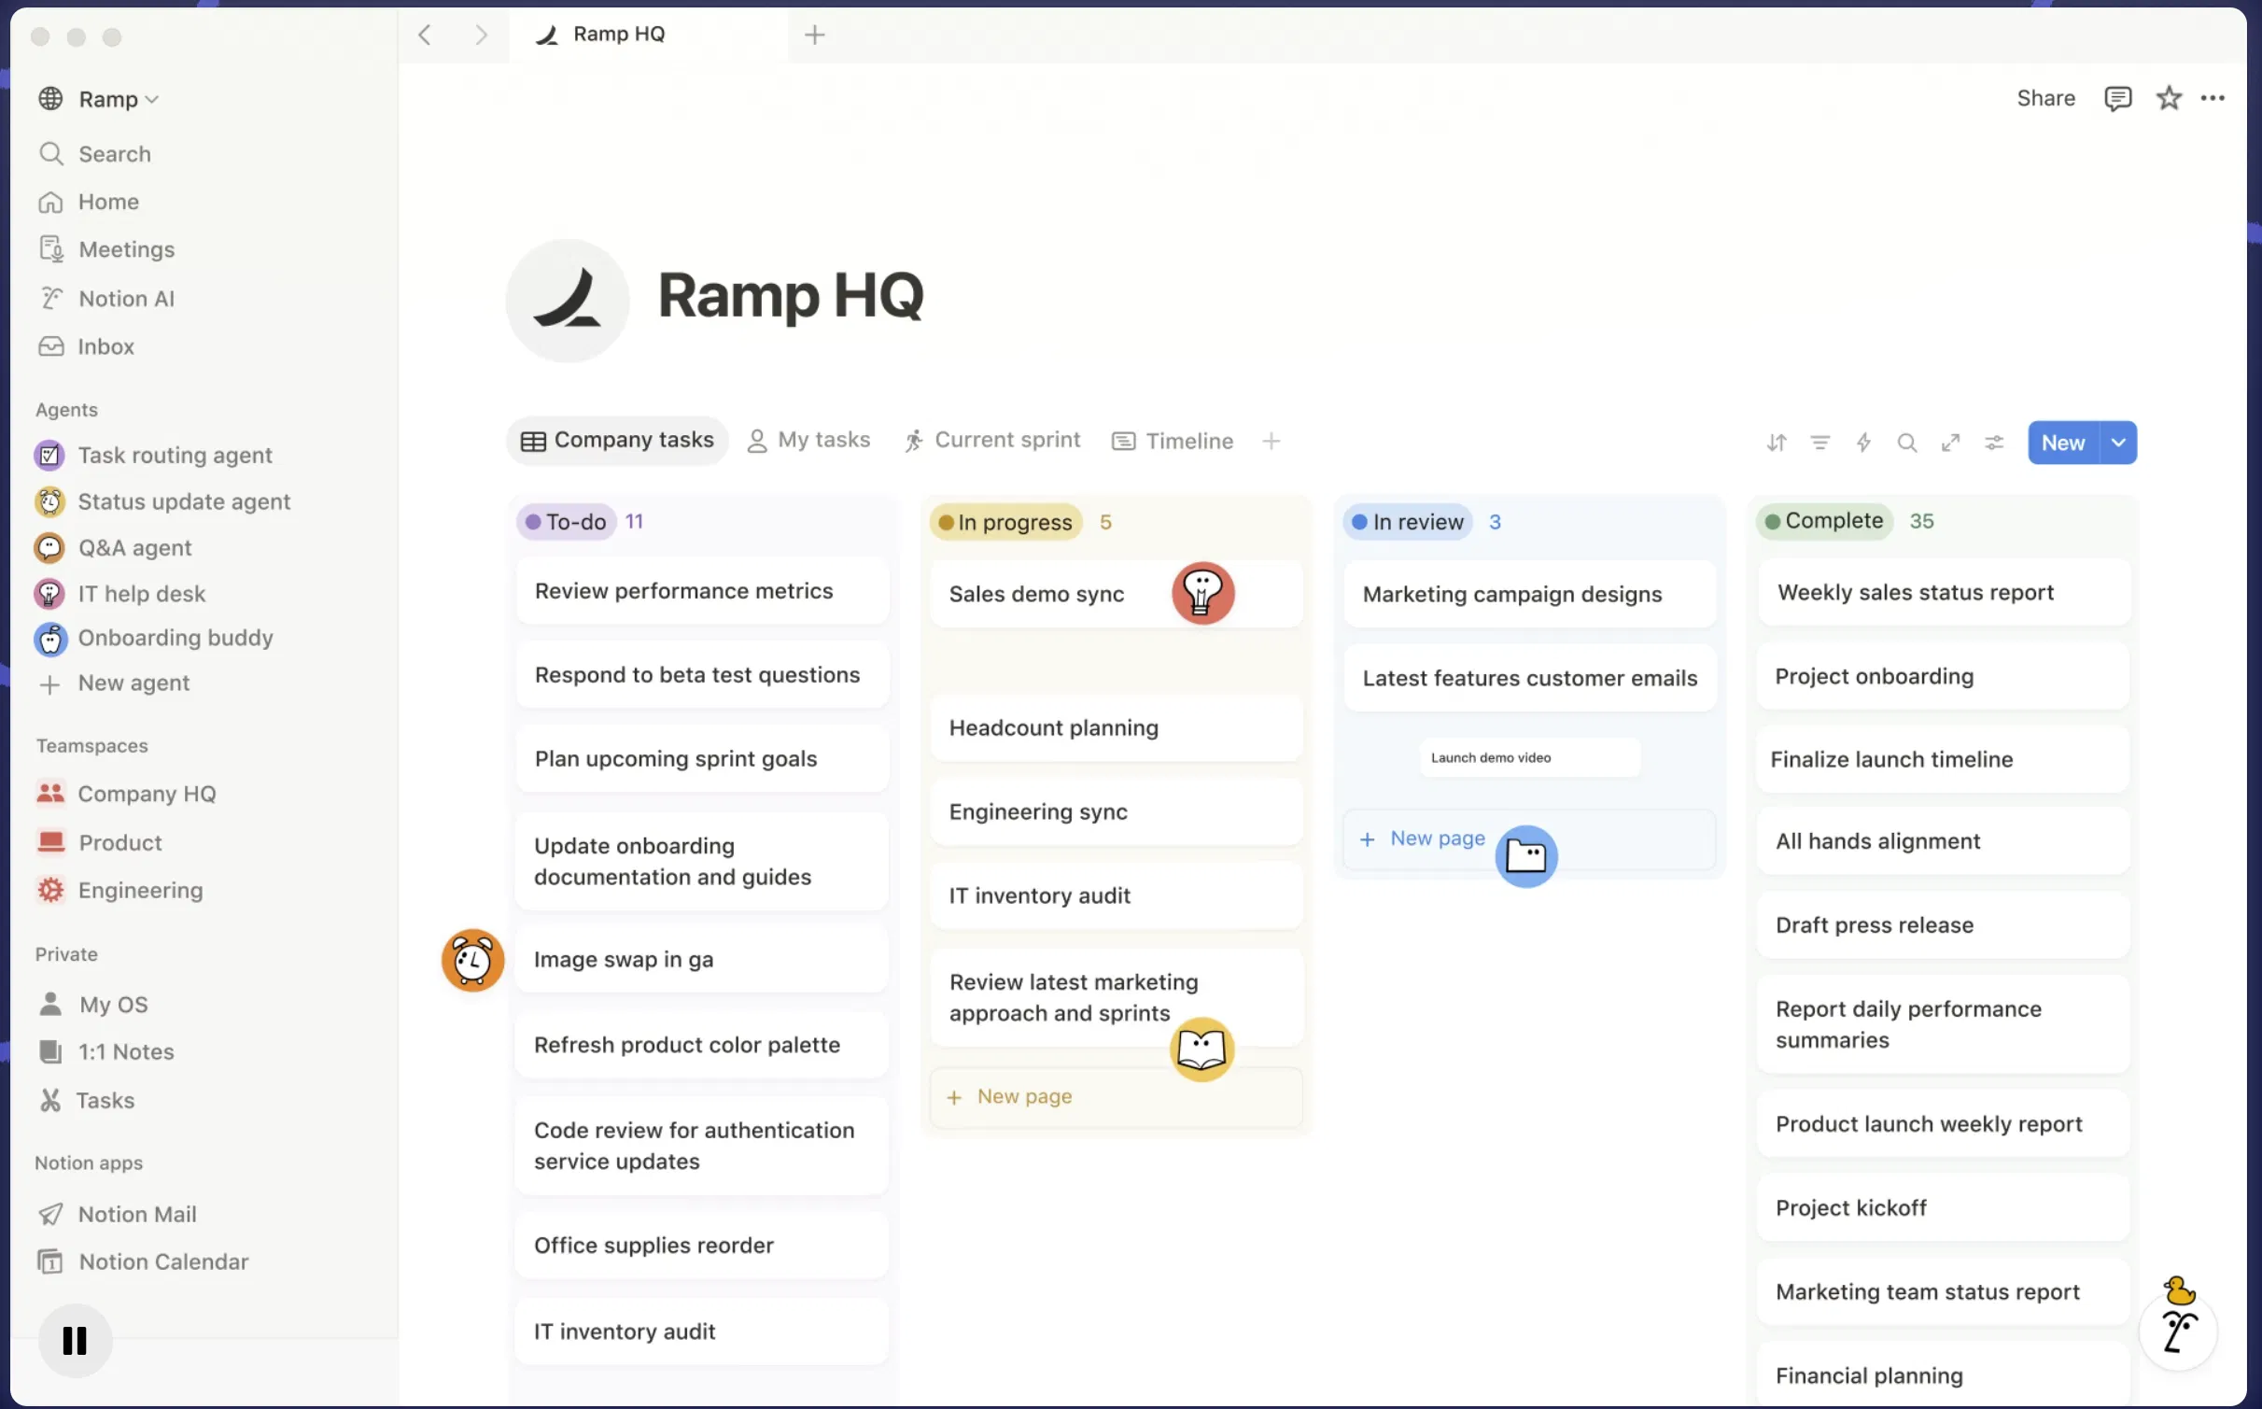Open the Marketing campaign designs card
The height and width of the screenshot is (1409, 2262).
click(x=1529, y=594)
